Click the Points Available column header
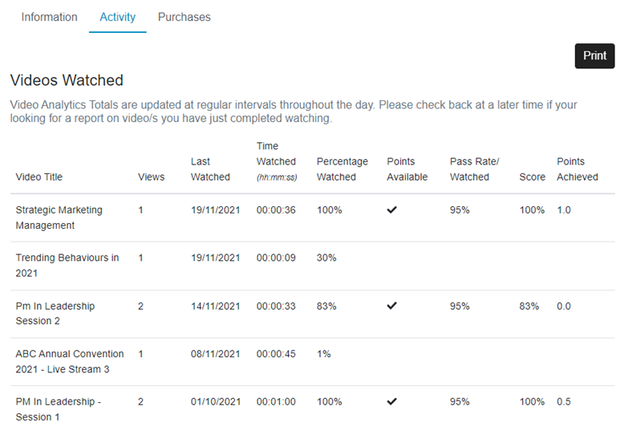Image resolution: width=624 pixels, height=447 pixels. (407, 169)
